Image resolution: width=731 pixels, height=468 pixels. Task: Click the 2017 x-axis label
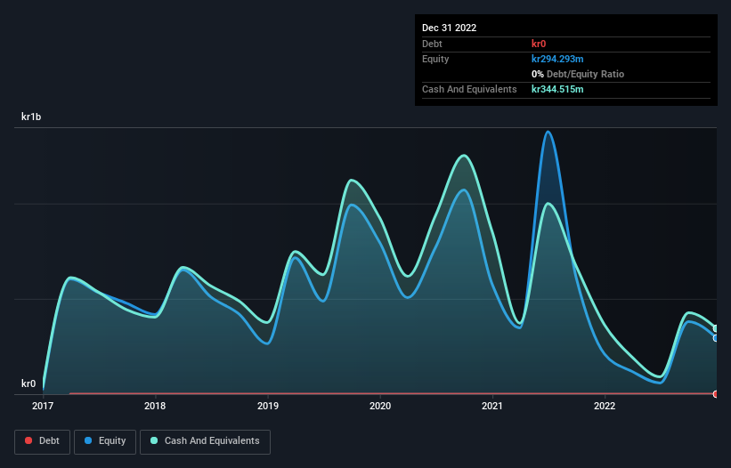point(43,406)
